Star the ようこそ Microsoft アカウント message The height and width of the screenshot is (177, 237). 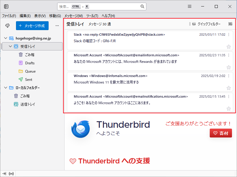[x=229, y=109]
